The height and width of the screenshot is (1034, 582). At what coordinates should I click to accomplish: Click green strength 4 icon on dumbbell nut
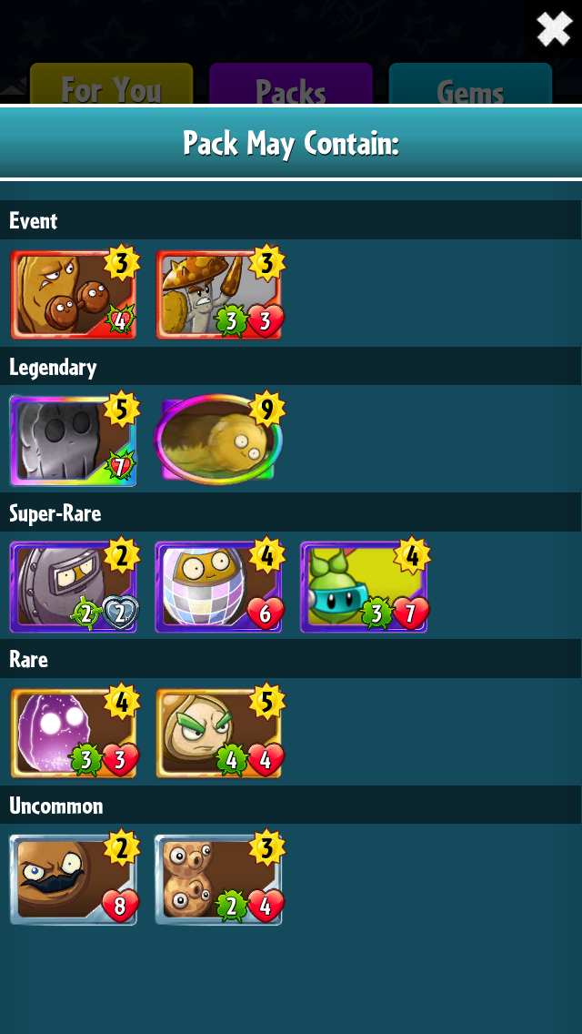[x=122, y=322]
